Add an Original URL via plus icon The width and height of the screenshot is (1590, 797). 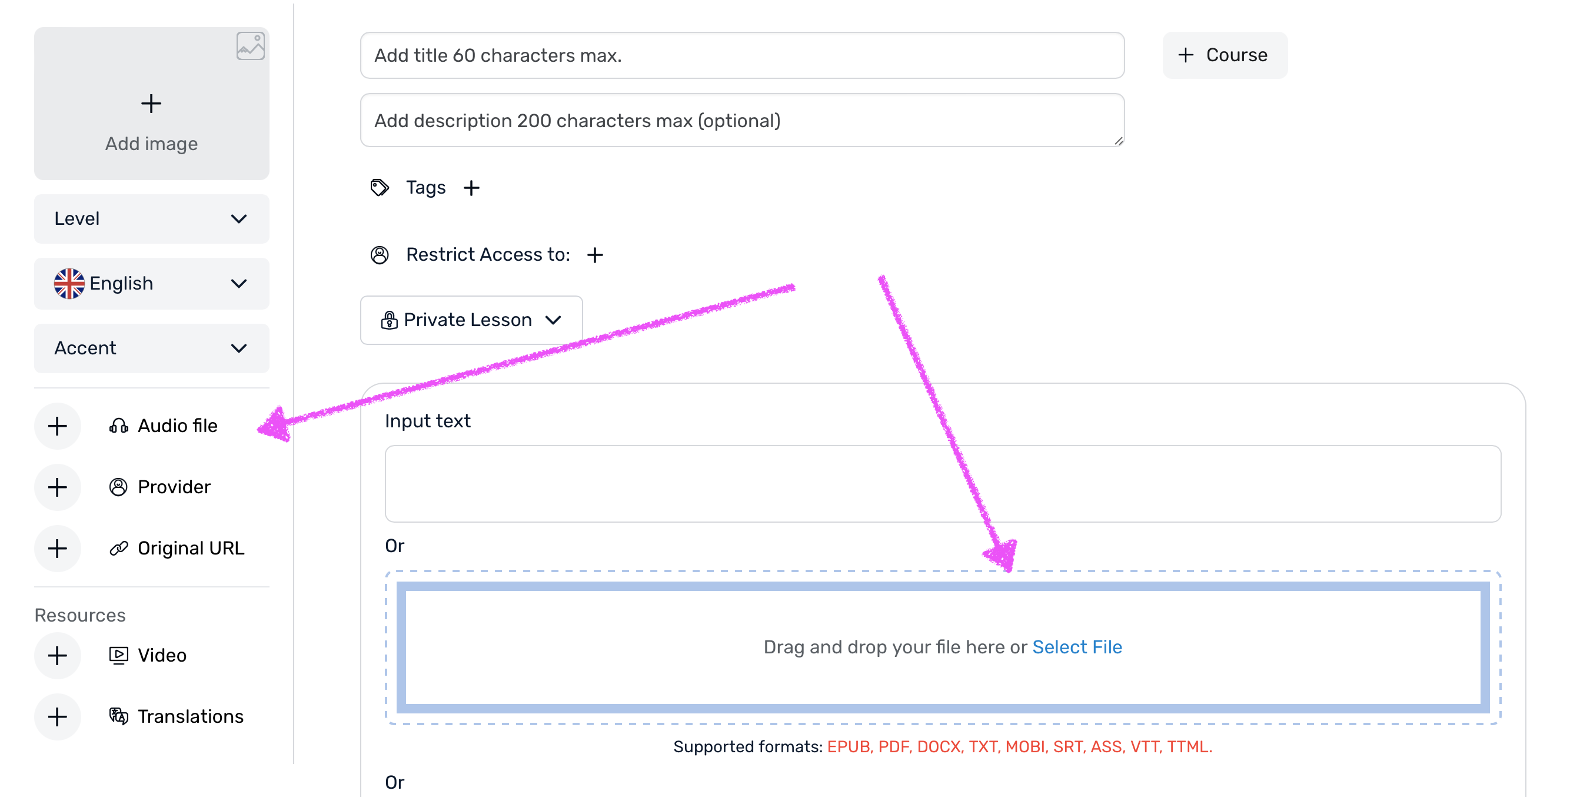click(x=58, y=548)
